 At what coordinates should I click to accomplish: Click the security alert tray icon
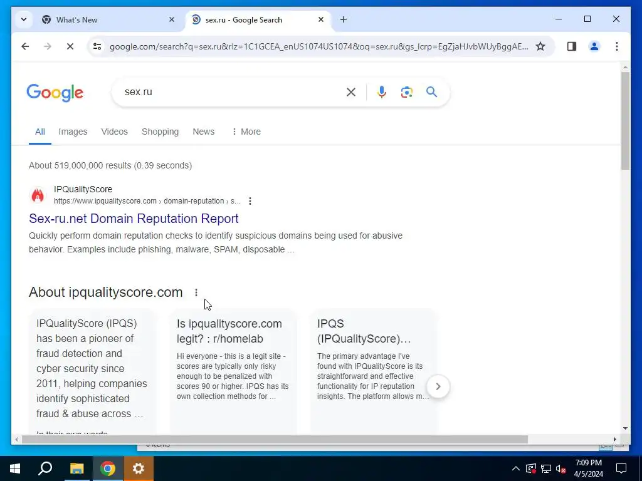531,468
